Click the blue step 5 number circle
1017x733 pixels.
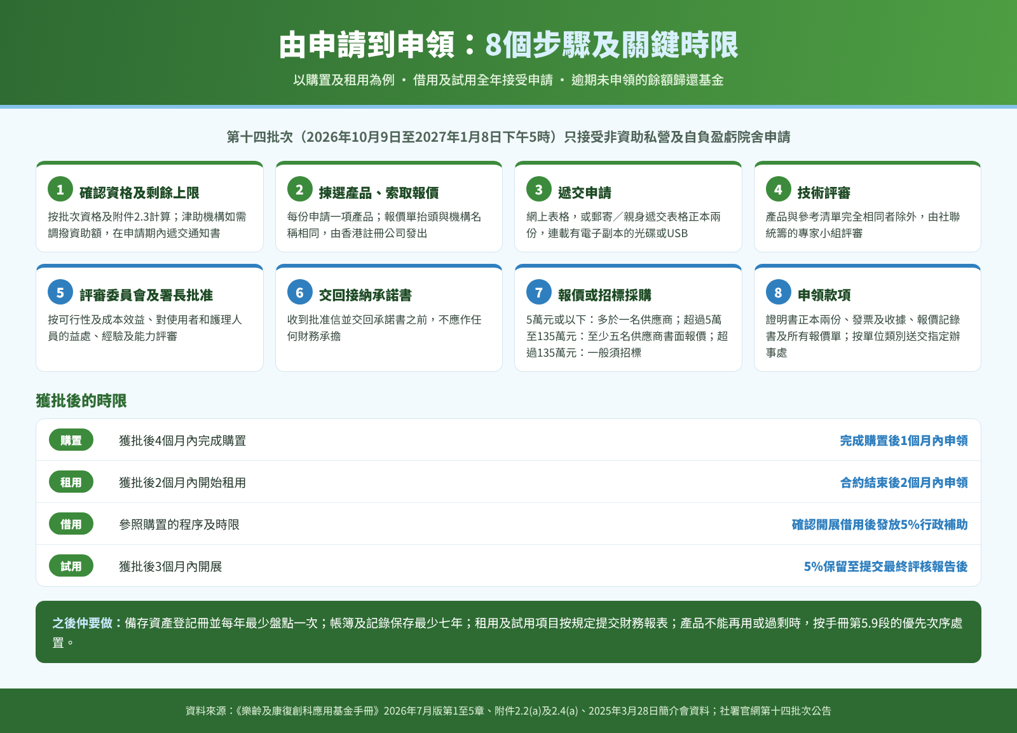coord(60,292)
